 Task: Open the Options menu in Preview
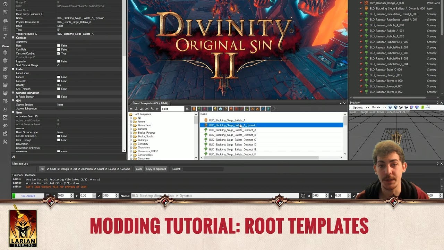pos(358,107)
